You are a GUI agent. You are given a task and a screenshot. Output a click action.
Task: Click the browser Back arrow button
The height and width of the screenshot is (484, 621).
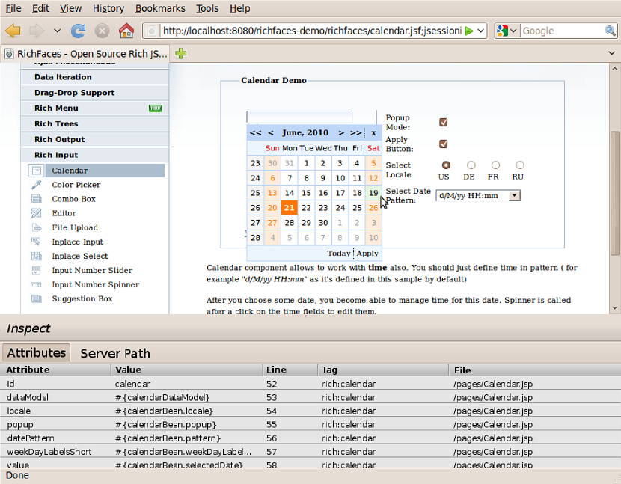[x=13, y=31]
